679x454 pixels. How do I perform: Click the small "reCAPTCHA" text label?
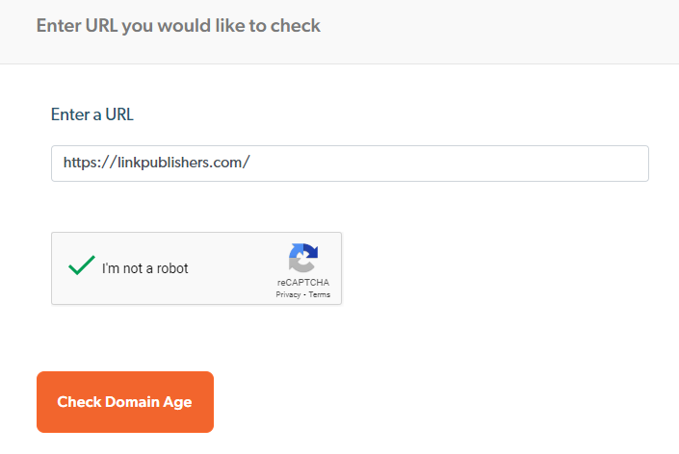[x=302, y=284]
